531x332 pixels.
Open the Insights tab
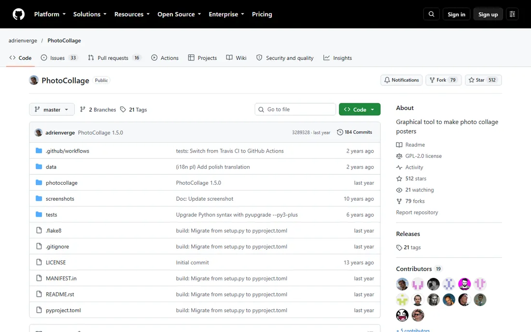pos(337,58)
